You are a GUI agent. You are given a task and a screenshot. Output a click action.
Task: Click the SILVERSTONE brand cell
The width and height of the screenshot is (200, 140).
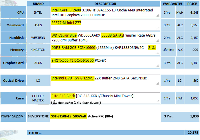tap(38, 116)
